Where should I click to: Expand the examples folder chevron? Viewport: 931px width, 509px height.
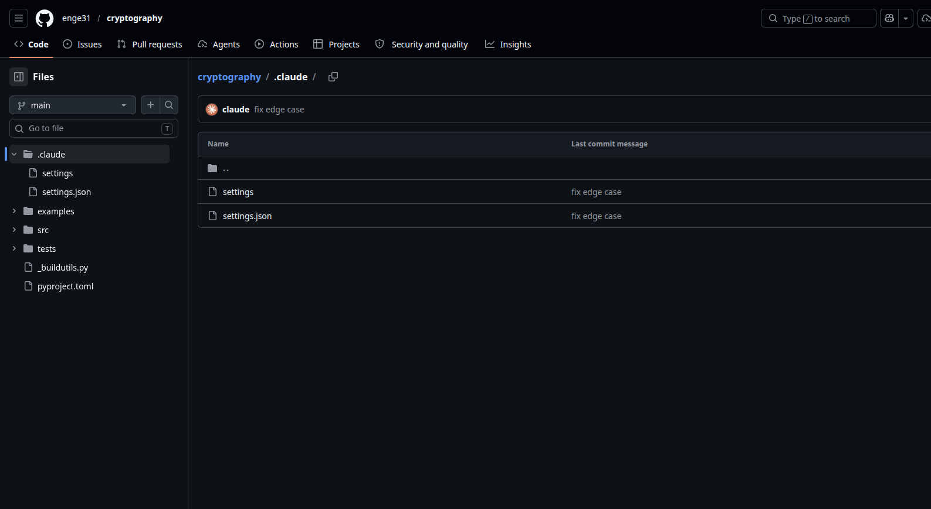click(14, 211)
